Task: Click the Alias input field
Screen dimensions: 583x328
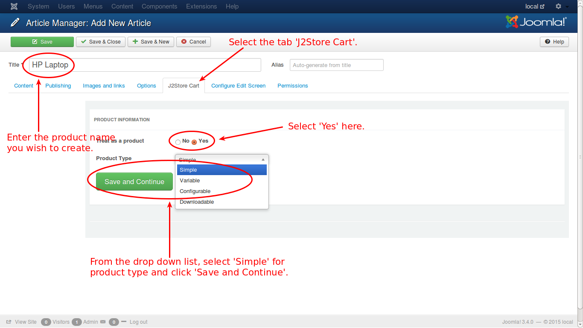Action: (336, 65)
